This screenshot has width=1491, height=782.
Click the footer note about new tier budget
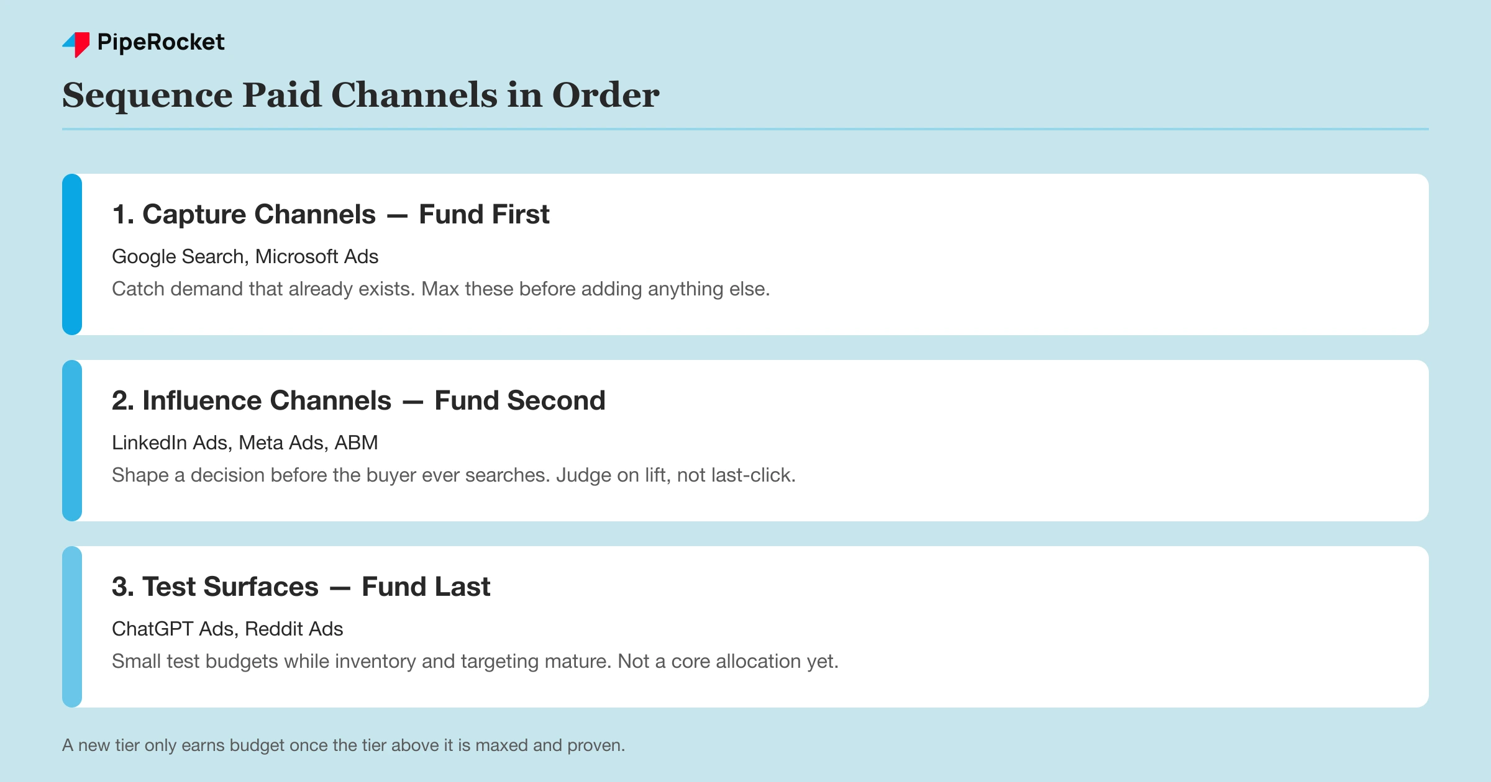click(x=344, y=745)
